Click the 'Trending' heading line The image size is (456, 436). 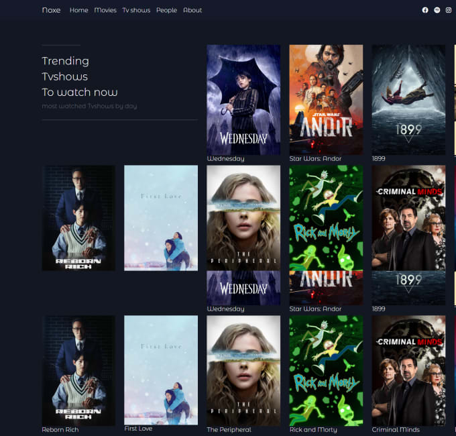point(66,61)
